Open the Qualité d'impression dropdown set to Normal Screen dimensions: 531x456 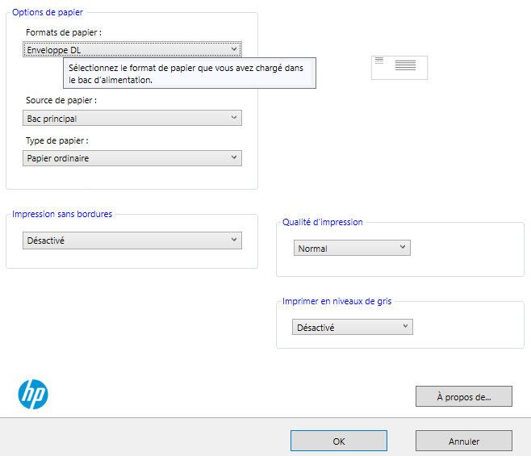pyautogui.click(x=352, y=249)
